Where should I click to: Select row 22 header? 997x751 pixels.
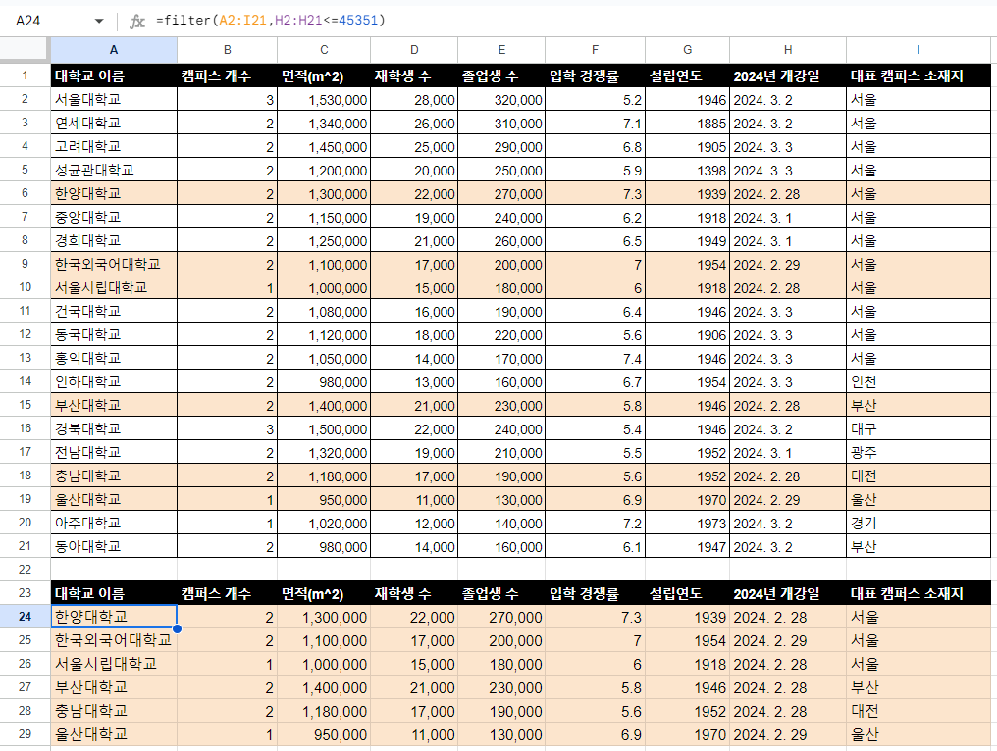tap(25, 570)
